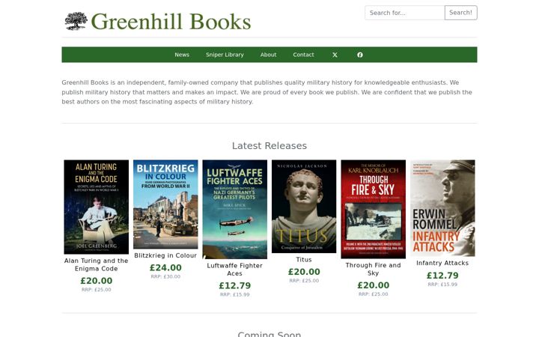
Task: Click the Through Fire and Sky title link
Action: click(x=374, y=270)
